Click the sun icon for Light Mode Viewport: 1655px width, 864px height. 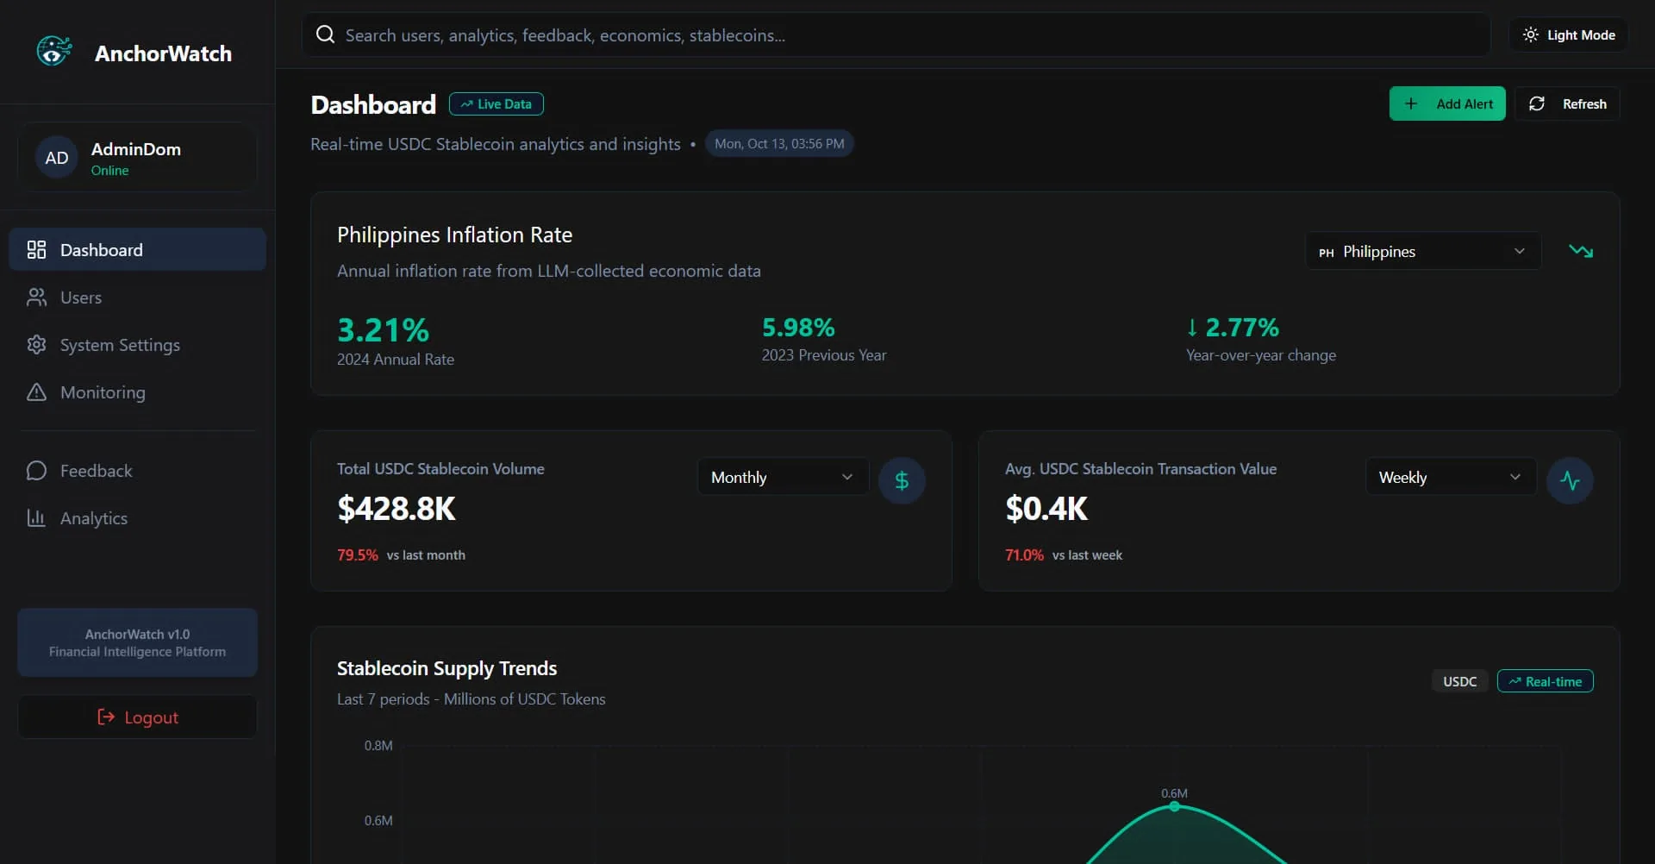click(x=1530, y=34)
